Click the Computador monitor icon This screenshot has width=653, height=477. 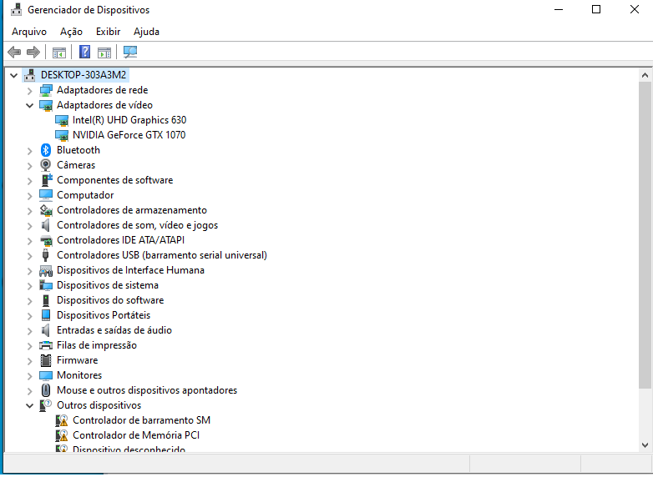(x=46, y=195)
